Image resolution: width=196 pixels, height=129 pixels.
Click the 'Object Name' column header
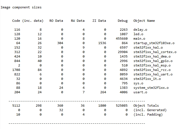pos(144,21)
